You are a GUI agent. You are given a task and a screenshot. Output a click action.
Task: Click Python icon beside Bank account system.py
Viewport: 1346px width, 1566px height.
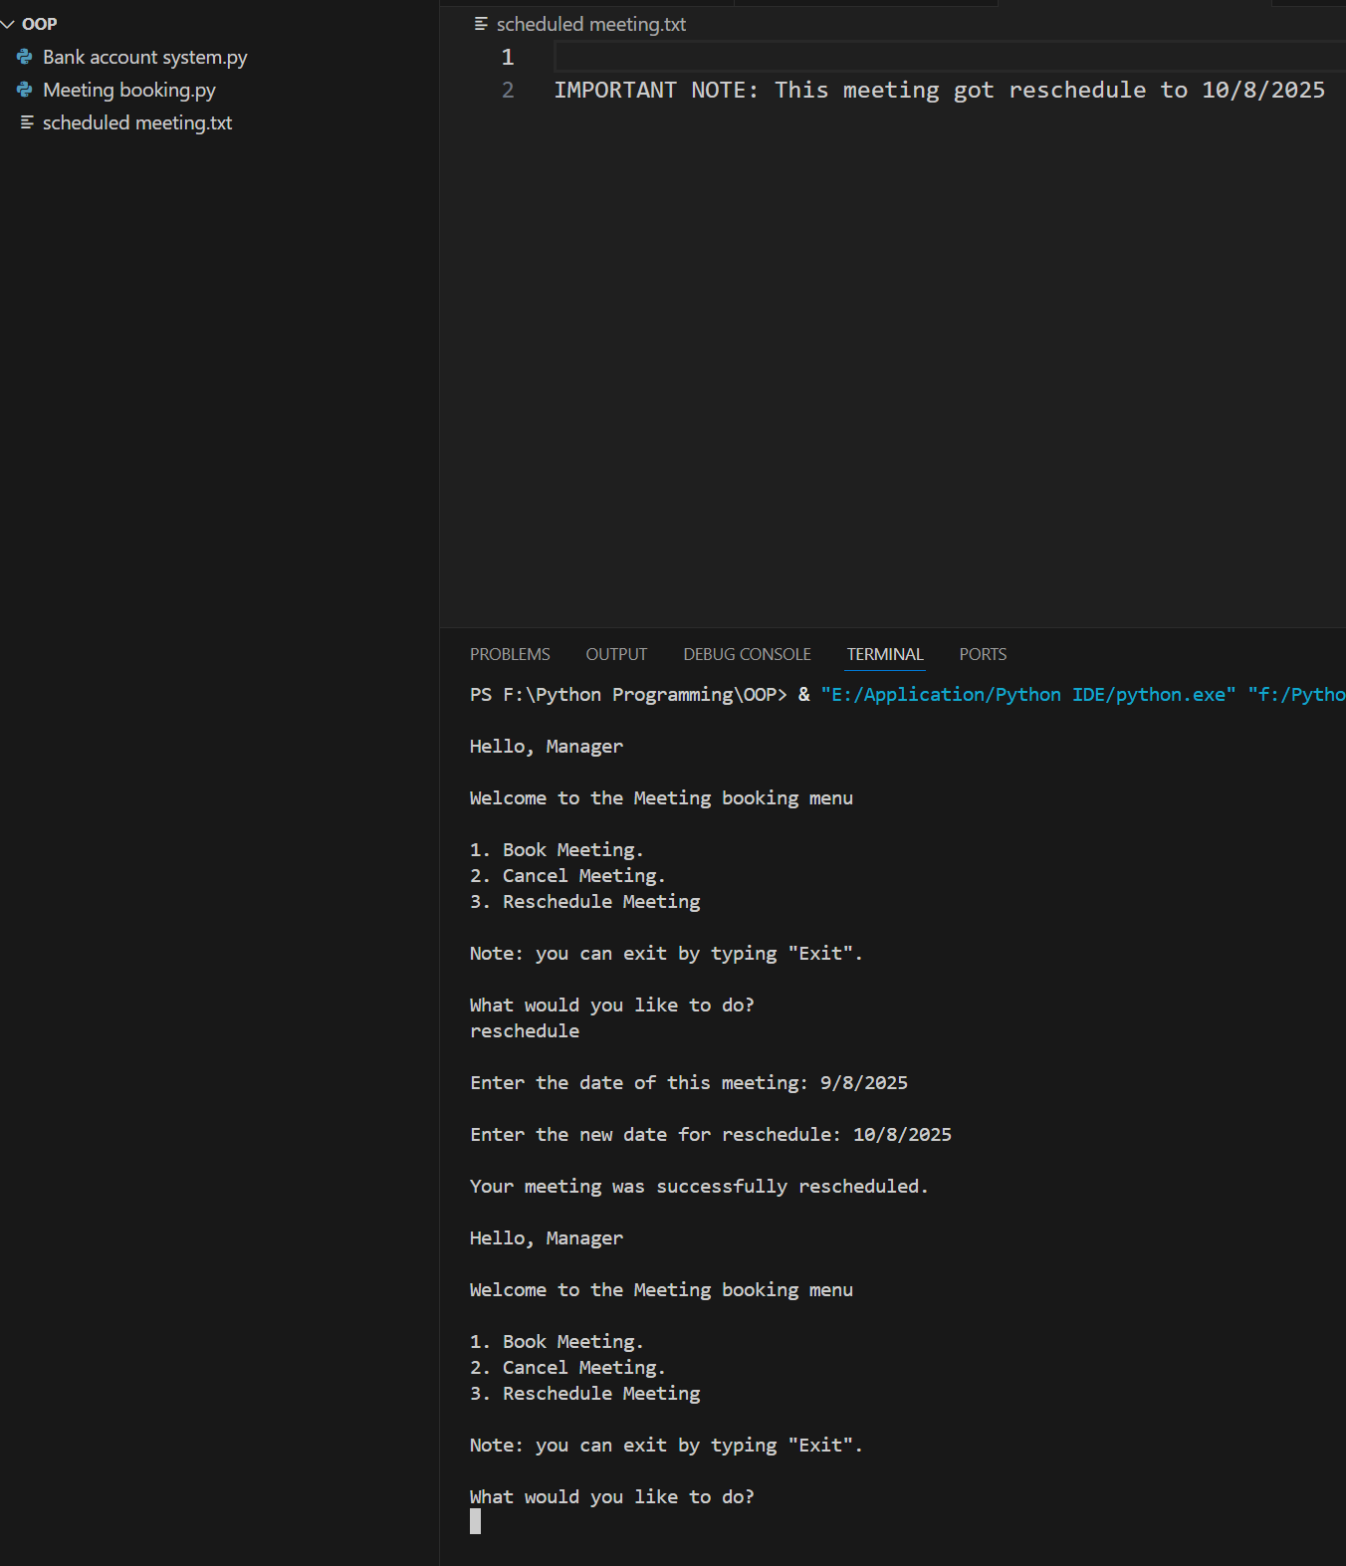click(25, 58)
